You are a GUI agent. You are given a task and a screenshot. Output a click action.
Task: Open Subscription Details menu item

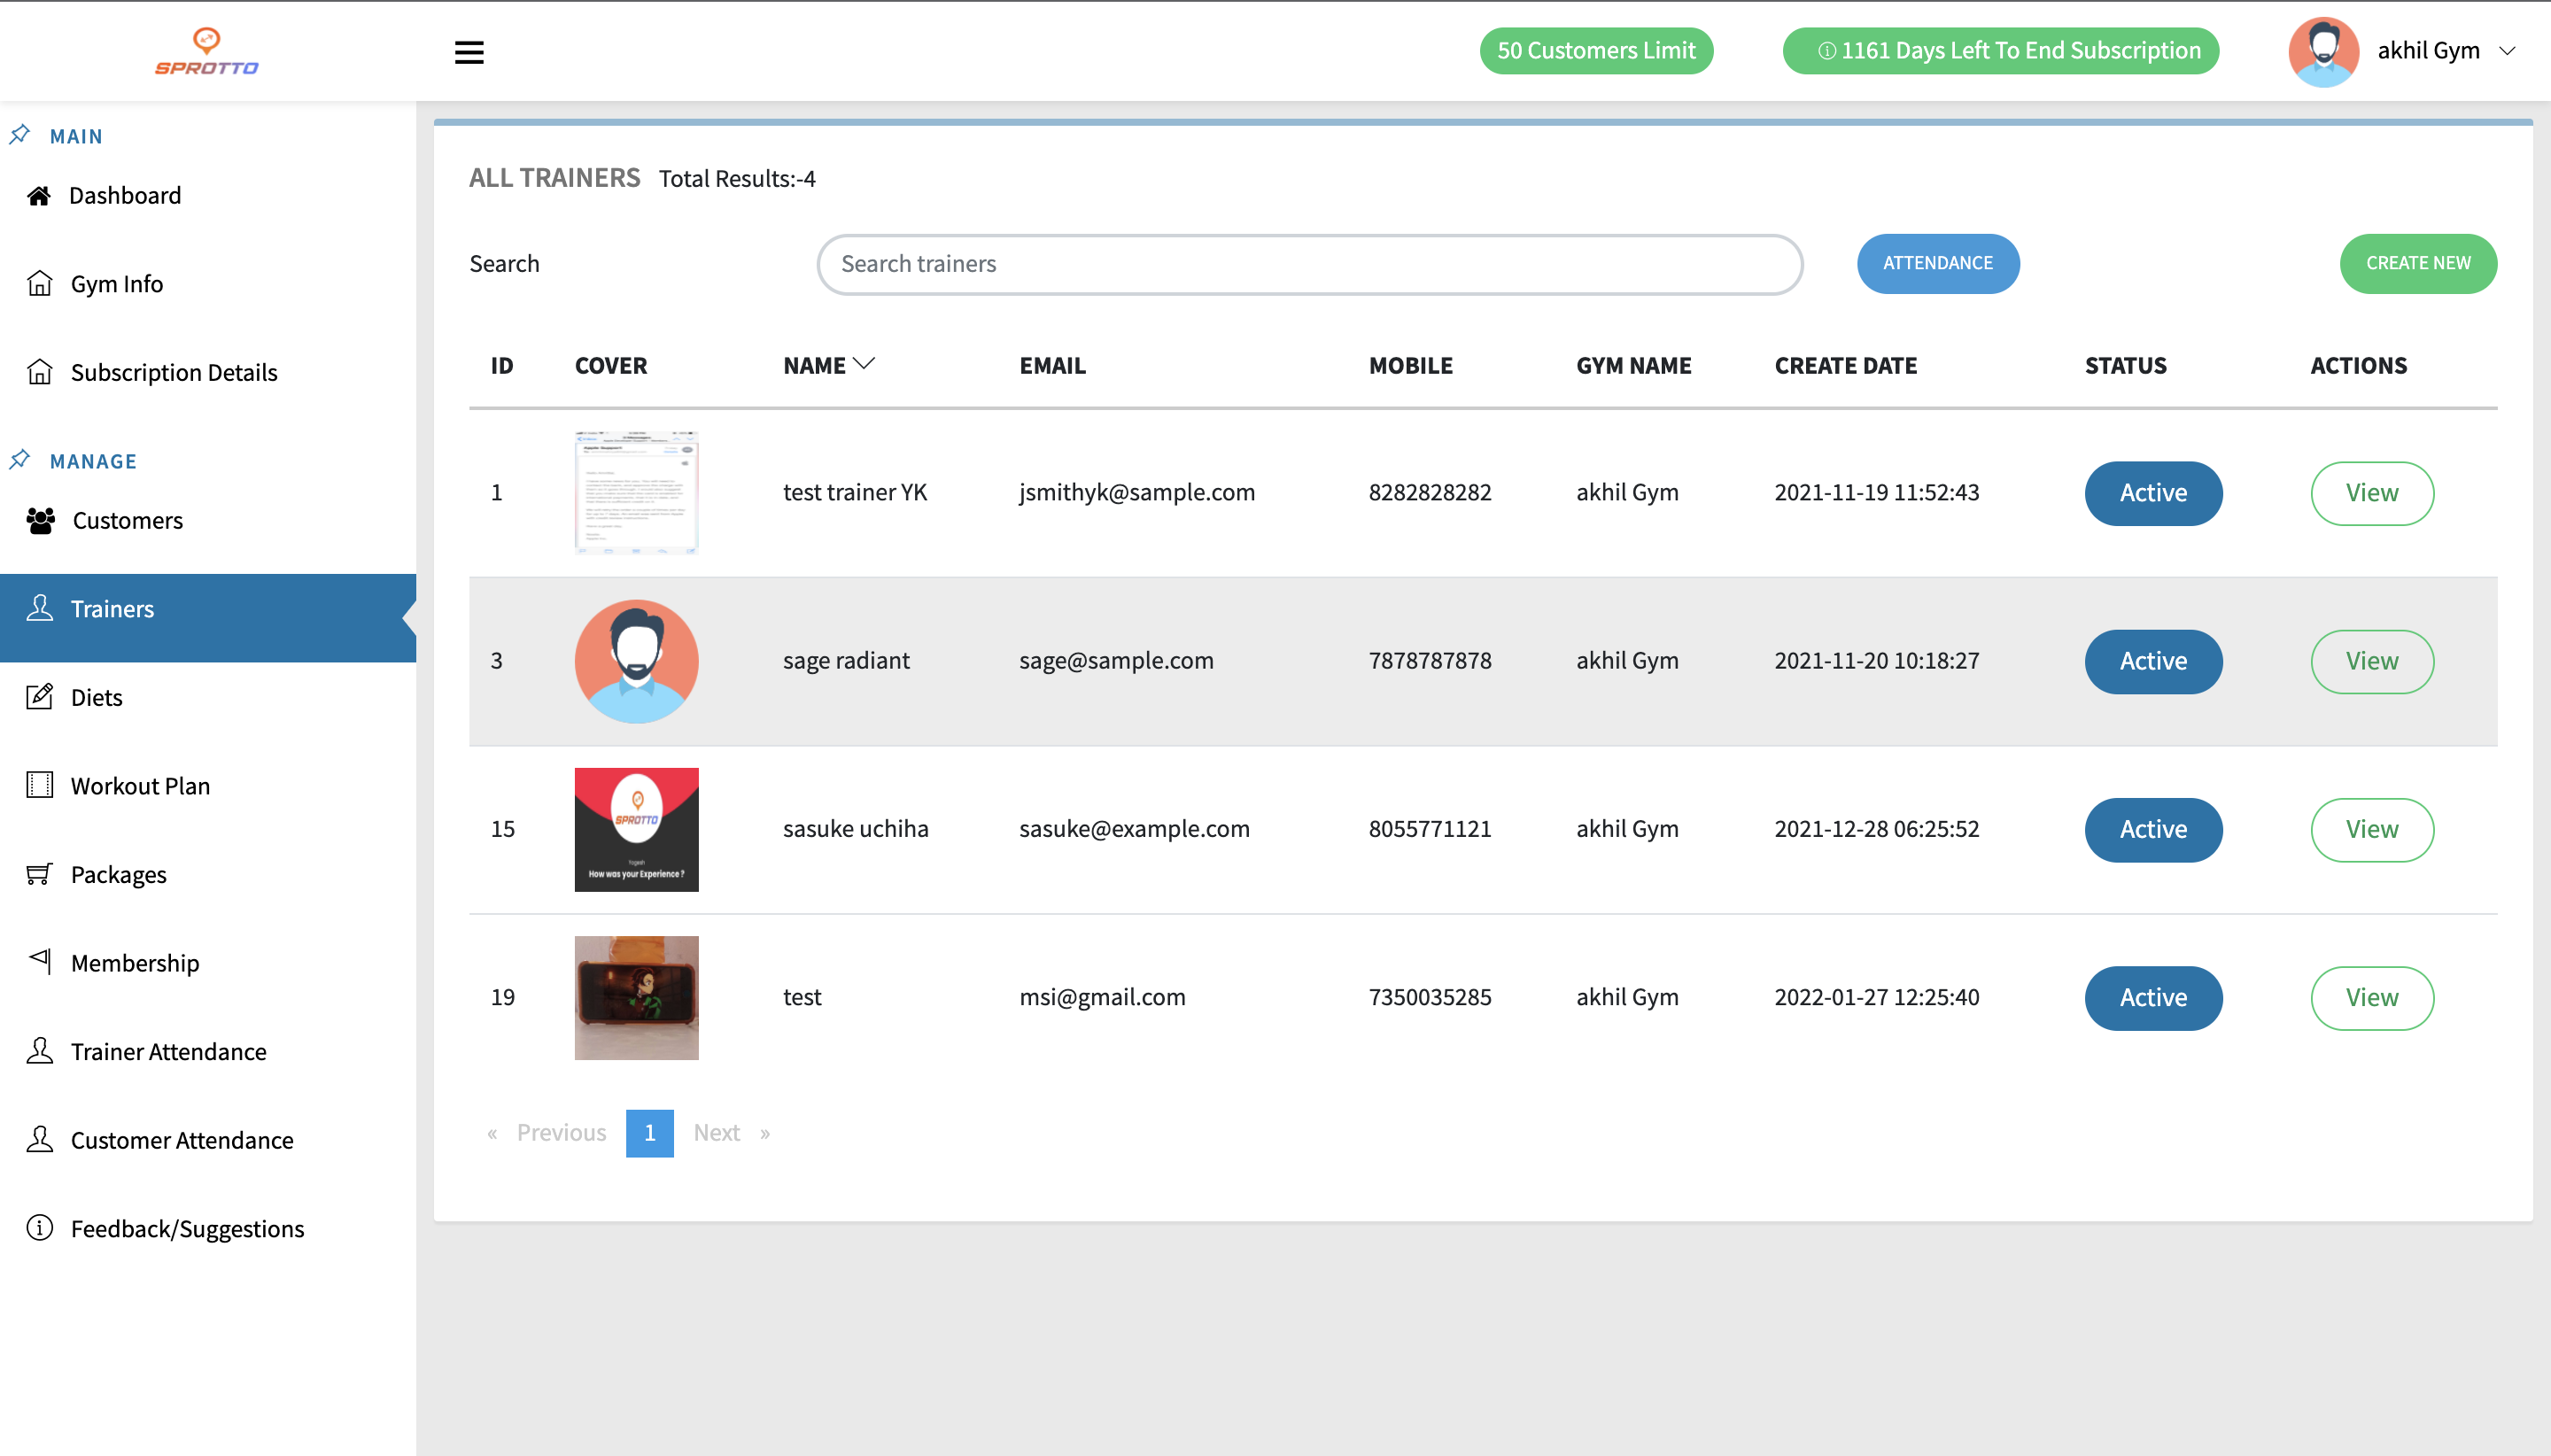tap(173, 372)
